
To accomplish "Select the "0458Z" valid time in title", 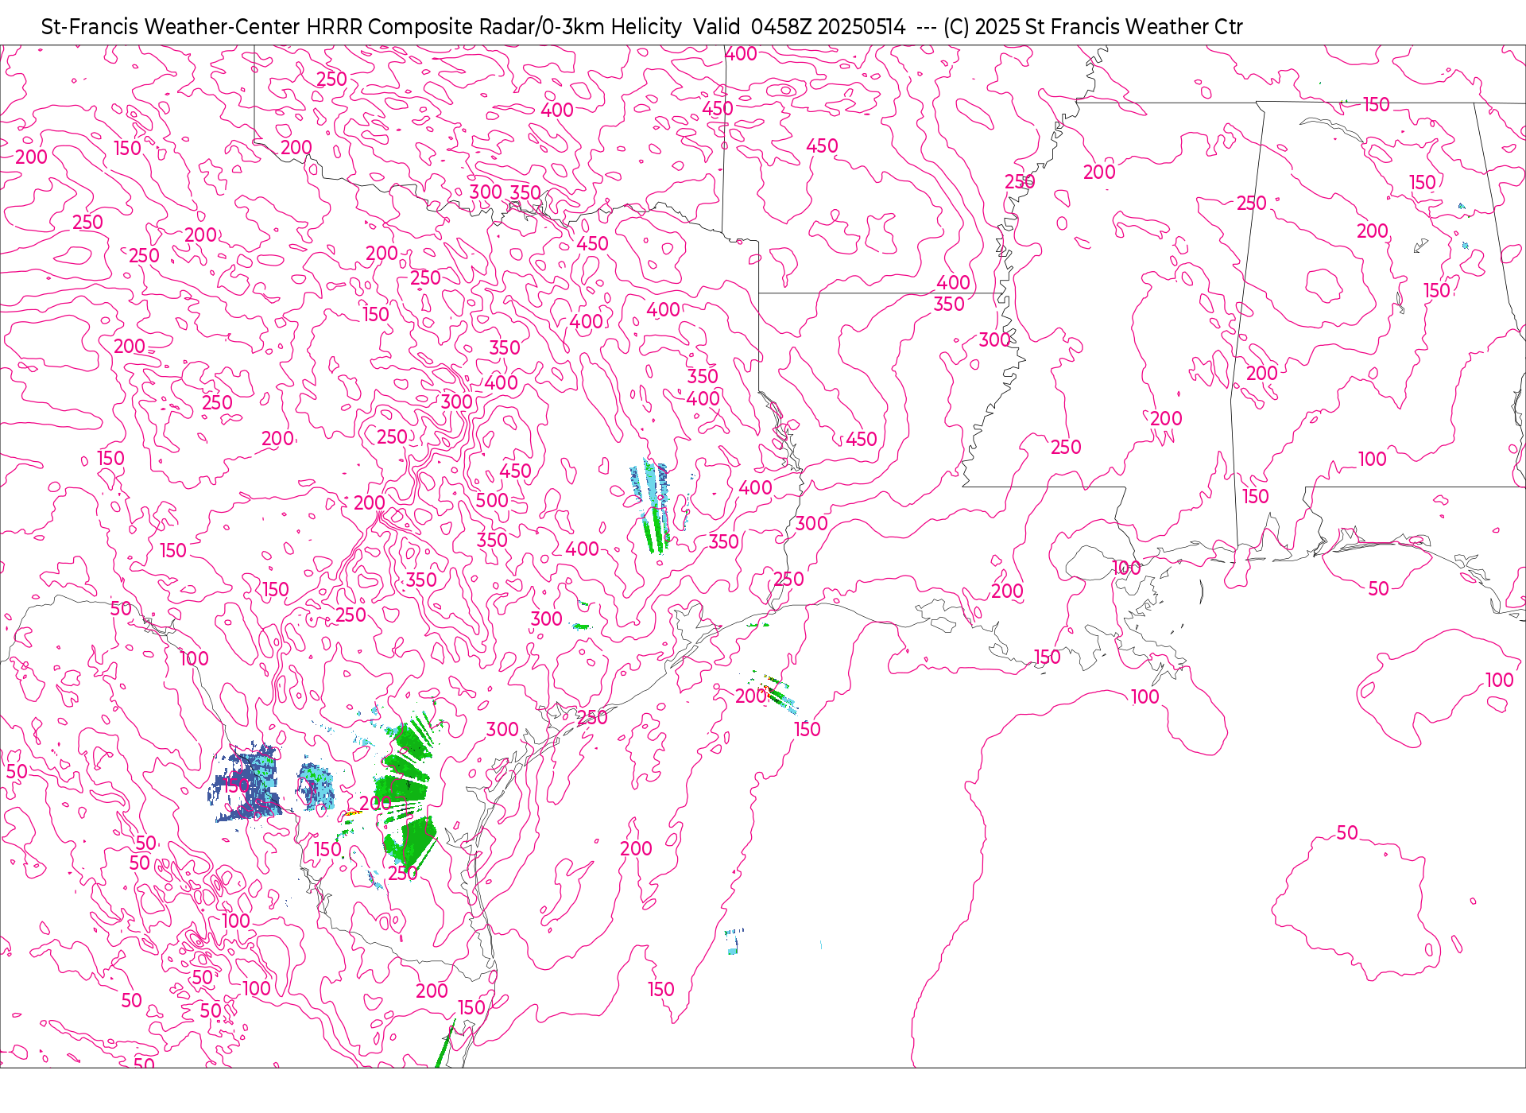I will 781,27.
